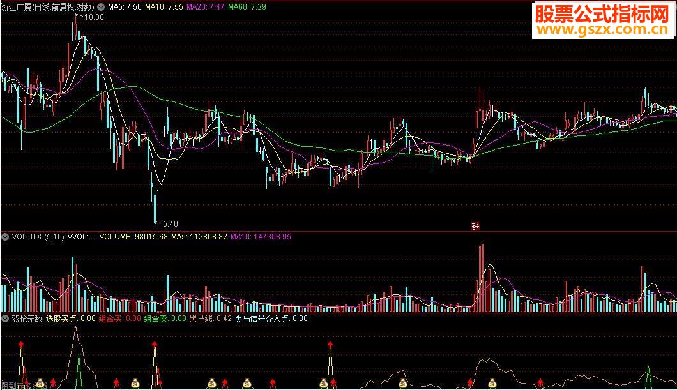Click the fourth money bag signal from left
677x390 pixels.
(x=247, y=383)
